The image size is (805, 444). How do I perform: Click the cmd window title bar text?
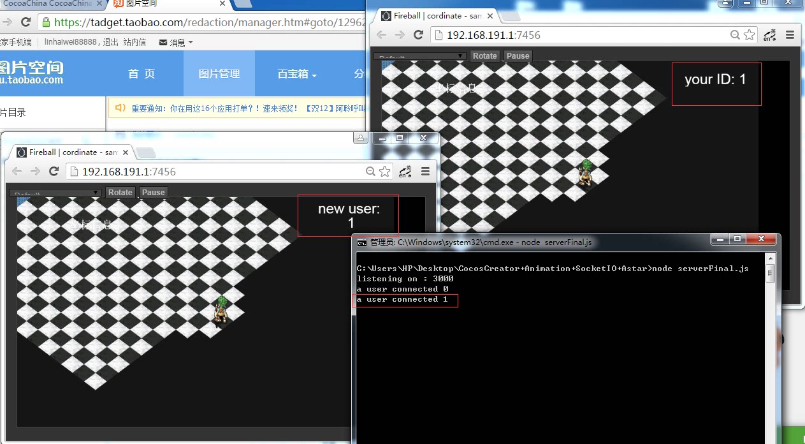(x=481, y=242)
